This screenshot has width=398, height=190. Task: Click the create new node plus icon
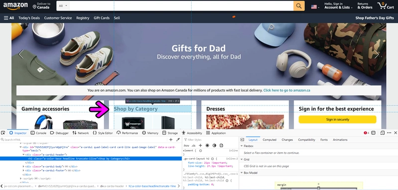point(171,140)
